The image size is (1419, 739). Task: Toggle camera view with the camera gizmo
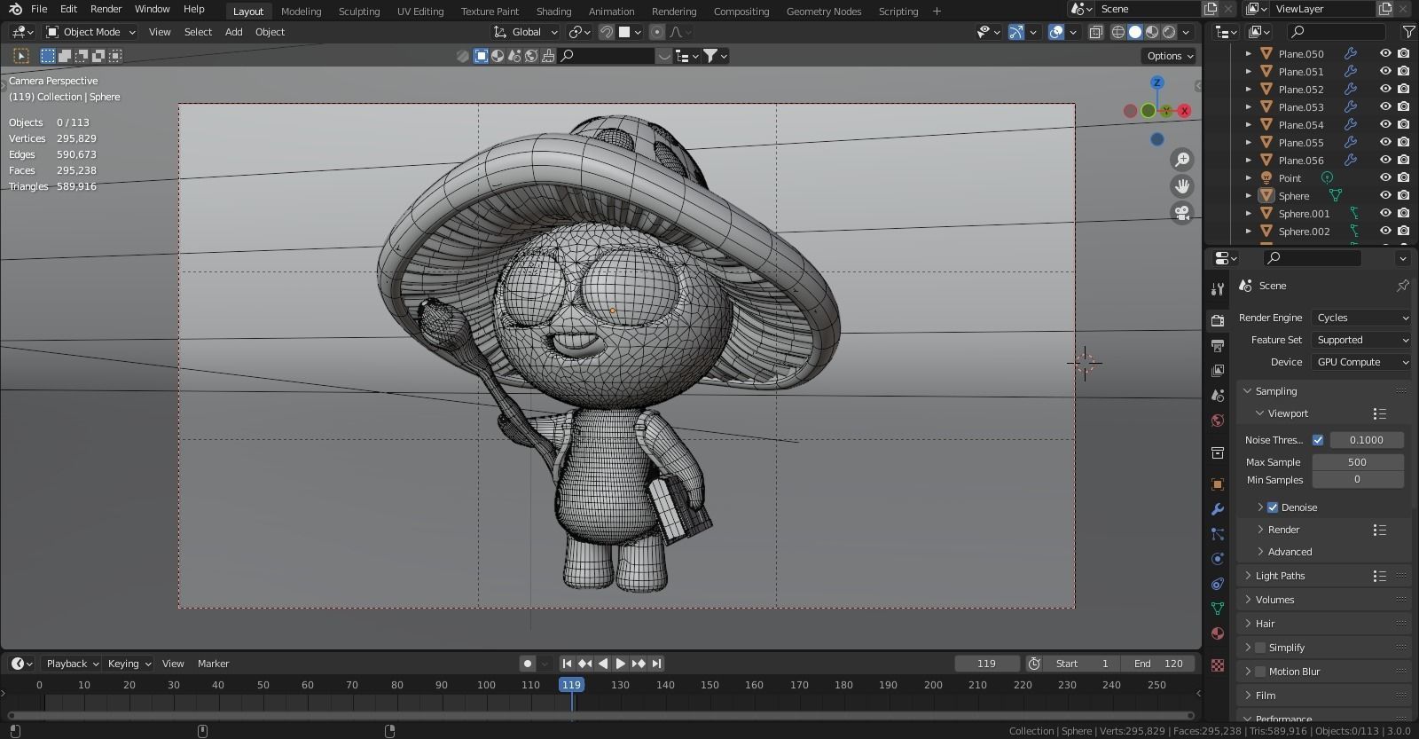(1182, 213)
